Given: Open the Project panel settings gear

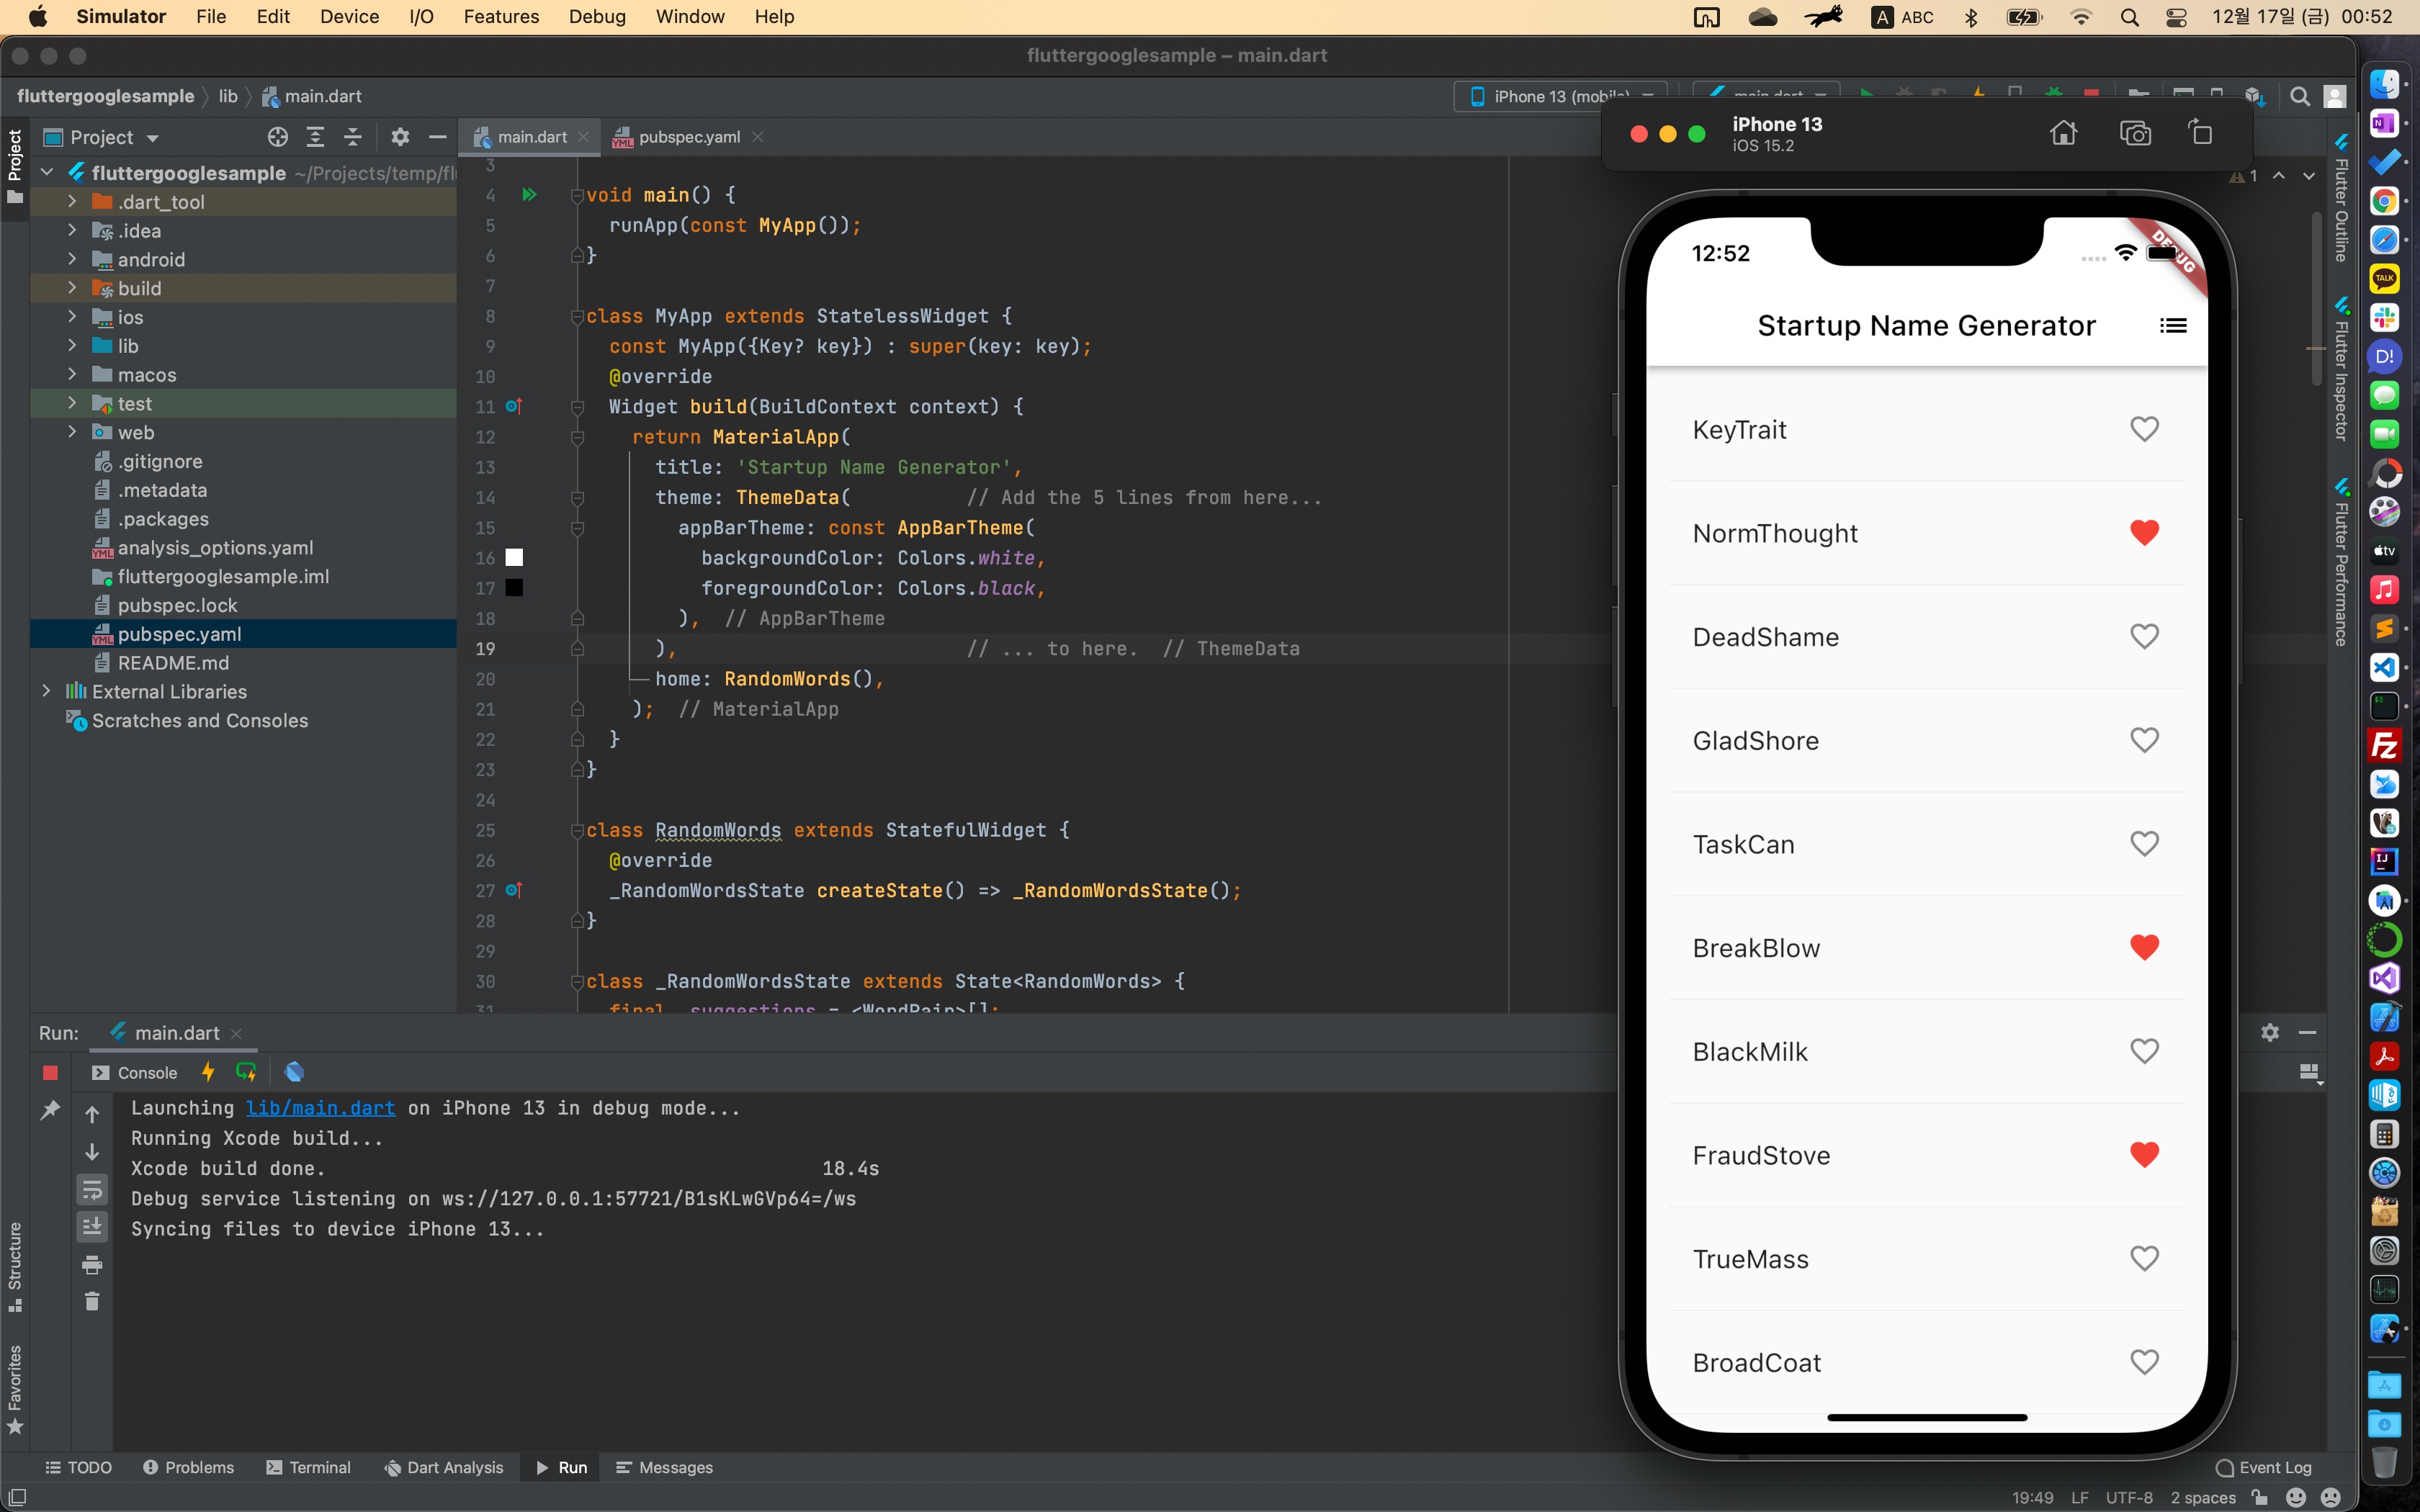Looking at the screenshot, I should [x=400, y=137].
